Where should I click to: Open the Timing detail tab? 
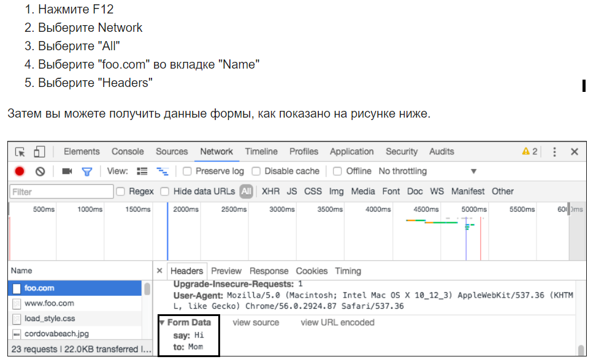click(348, 271)
